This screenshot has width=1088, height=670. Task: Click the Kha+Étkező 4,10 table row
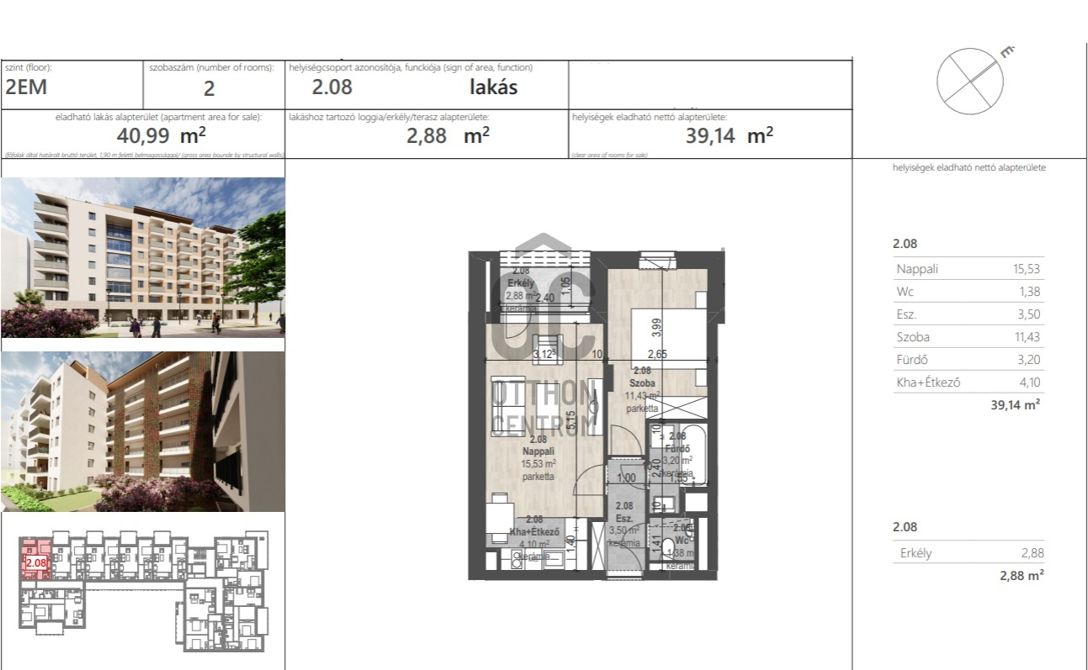click(968, 382)
